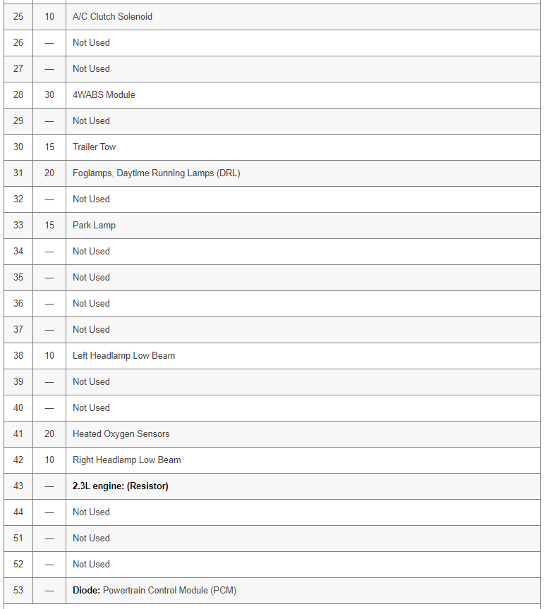
Task: Click the 30 amp rating for fuse 28
Action: pyautogui.click(x=49, y=95)
